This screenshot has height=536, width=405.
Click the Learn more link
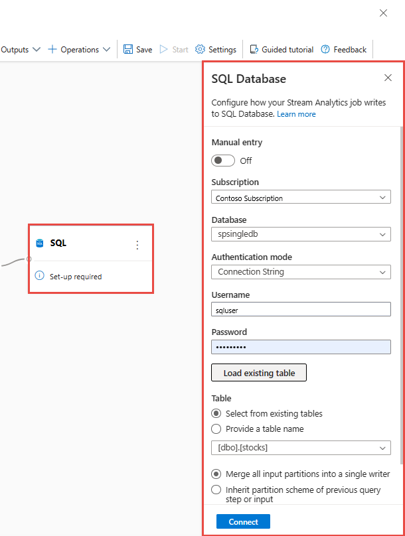tap(296, 113)
